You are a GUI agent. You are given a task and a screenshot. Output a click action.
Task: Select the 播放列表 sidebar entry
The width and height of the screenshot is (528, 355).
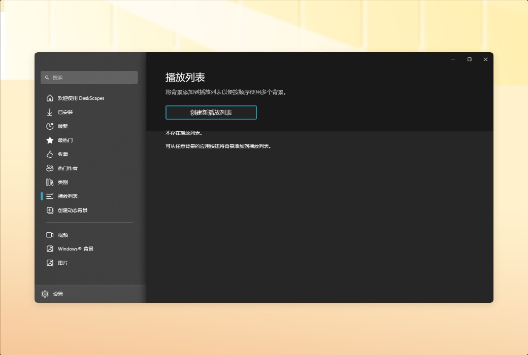click(x=67, y=196)
